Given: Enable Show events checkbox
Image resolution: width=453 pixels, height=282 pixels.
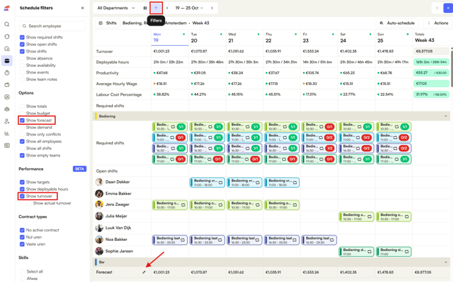Looking at the screenshot, I should (22, 72).
